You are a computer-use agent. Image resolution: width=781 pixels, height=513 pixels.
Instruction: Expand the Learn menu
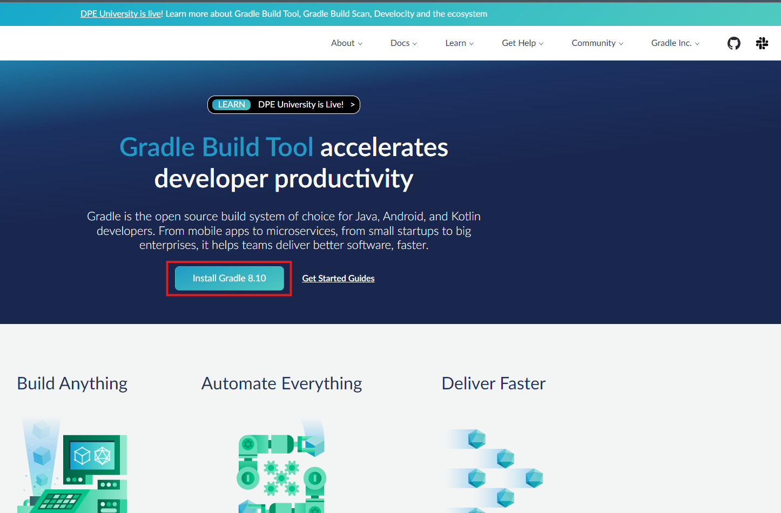[x=460, y=43]
